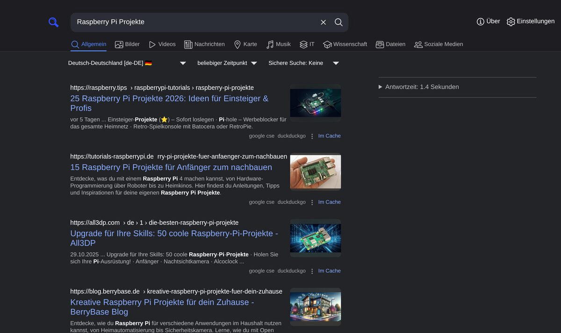561x333 pixels.
Task: Open Im Cache link for all3dp.com result
Action: point(330,271)
